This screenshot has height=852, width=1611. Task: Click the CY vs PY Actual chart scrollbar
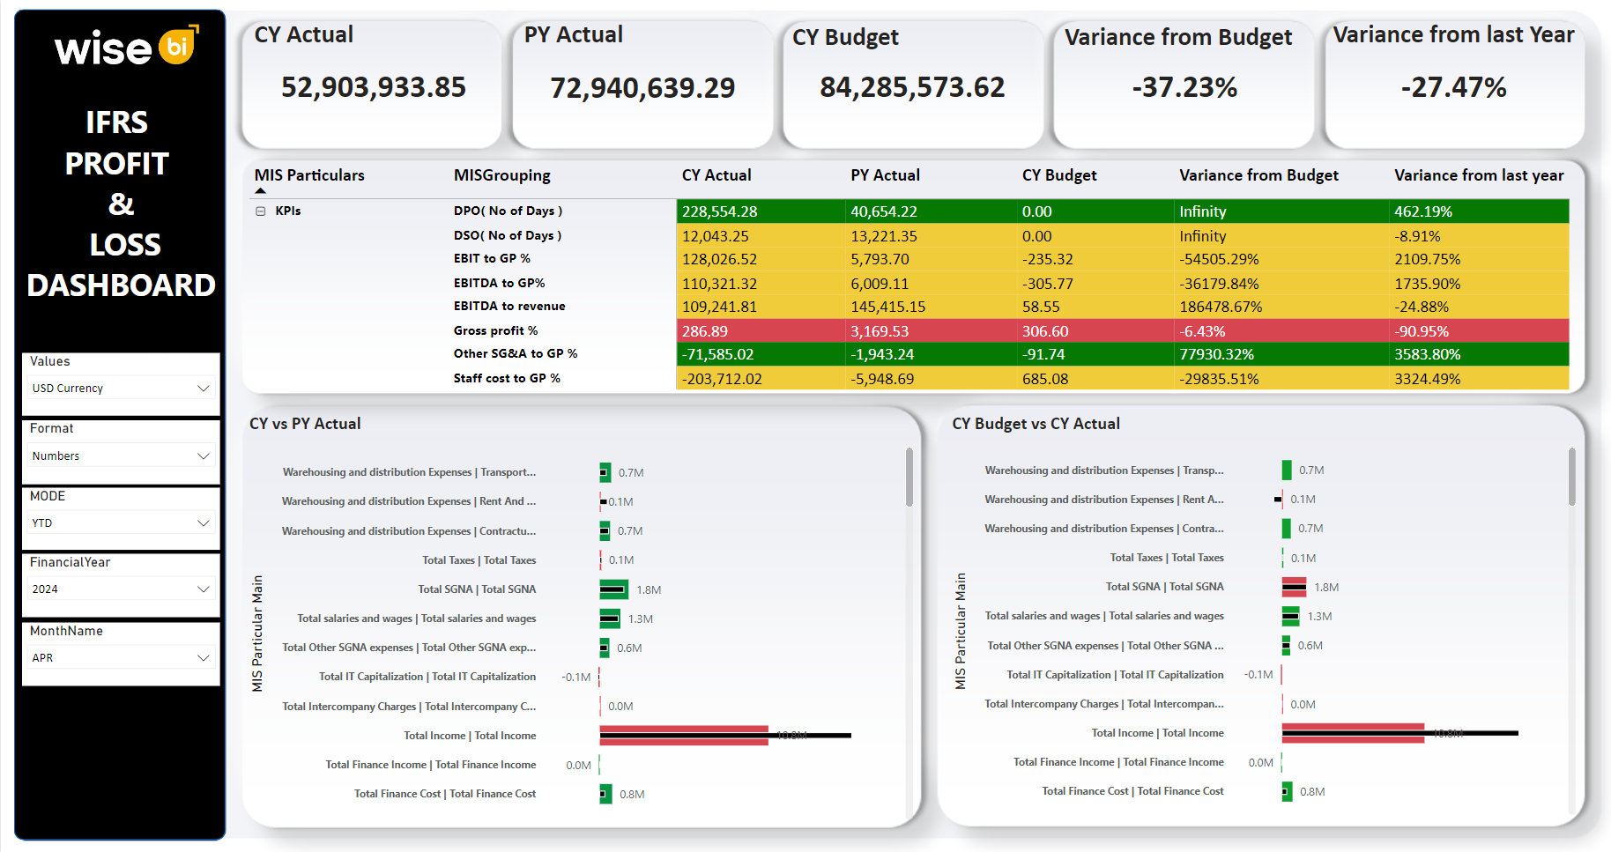[x=909, y=478]
